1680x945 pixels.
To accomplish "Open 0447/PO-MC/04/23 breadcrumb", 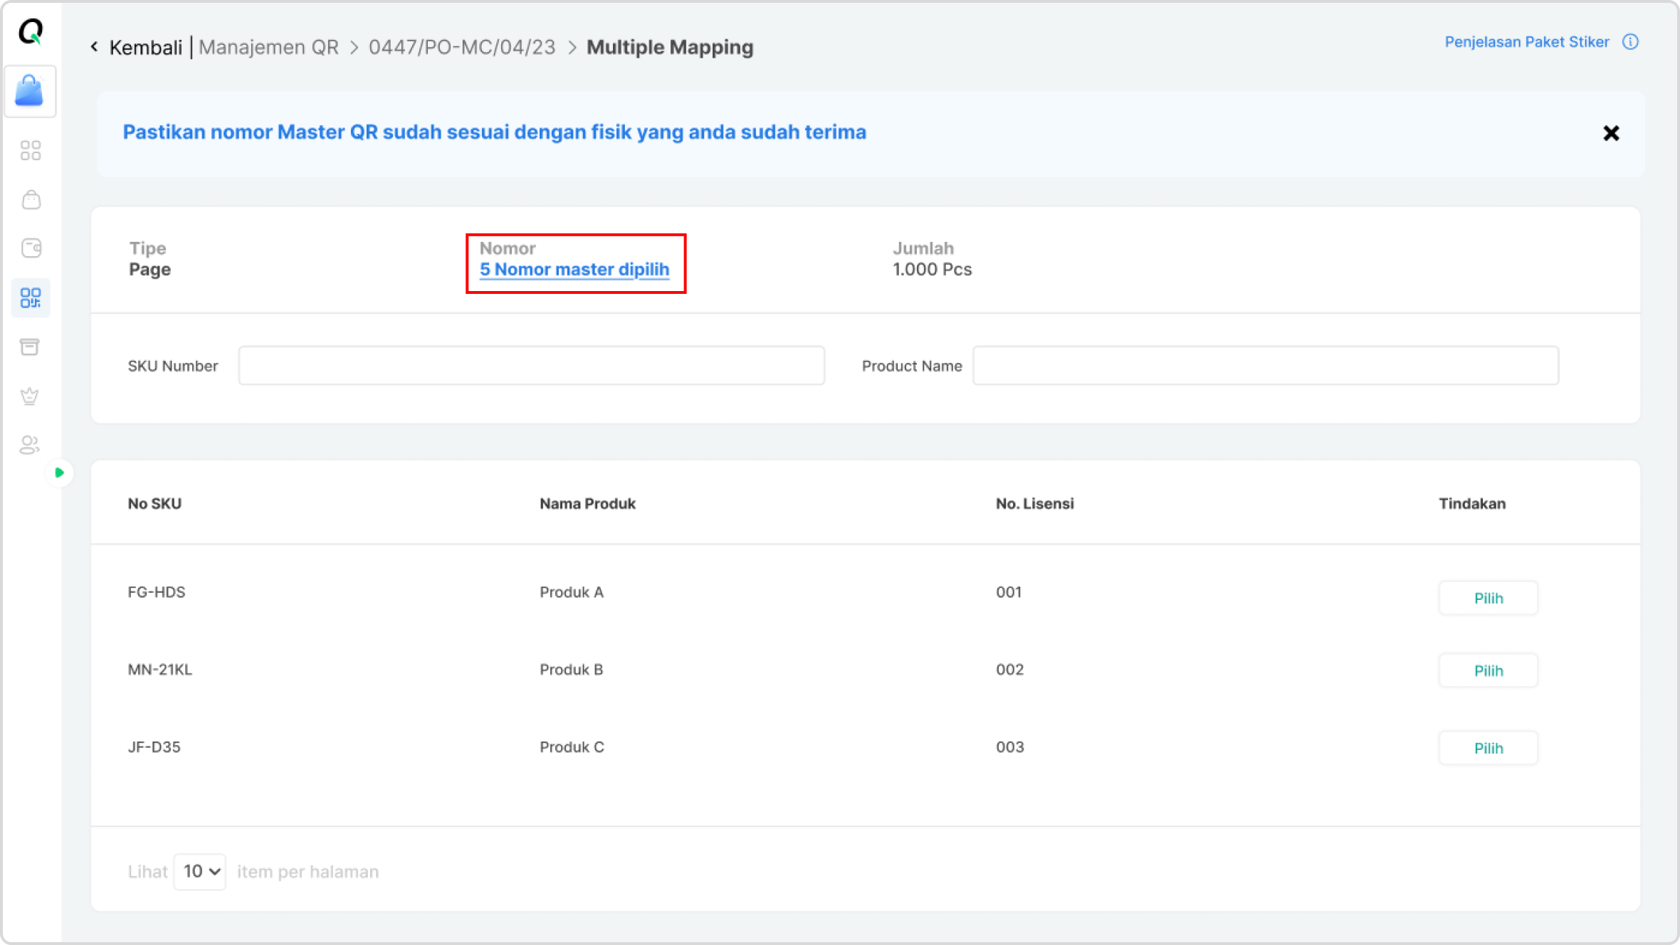I will point(462,48).
